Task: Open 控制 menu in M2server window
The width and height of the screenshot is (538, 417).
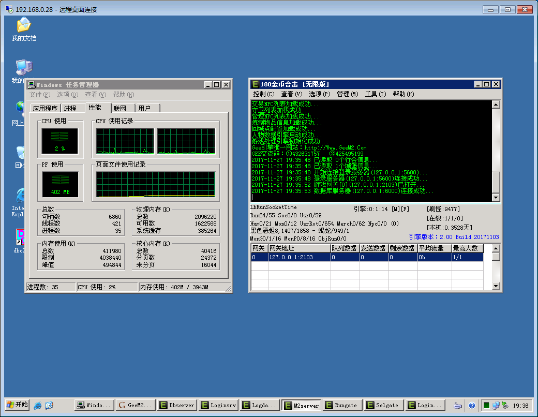Action: tap(263, 94)
